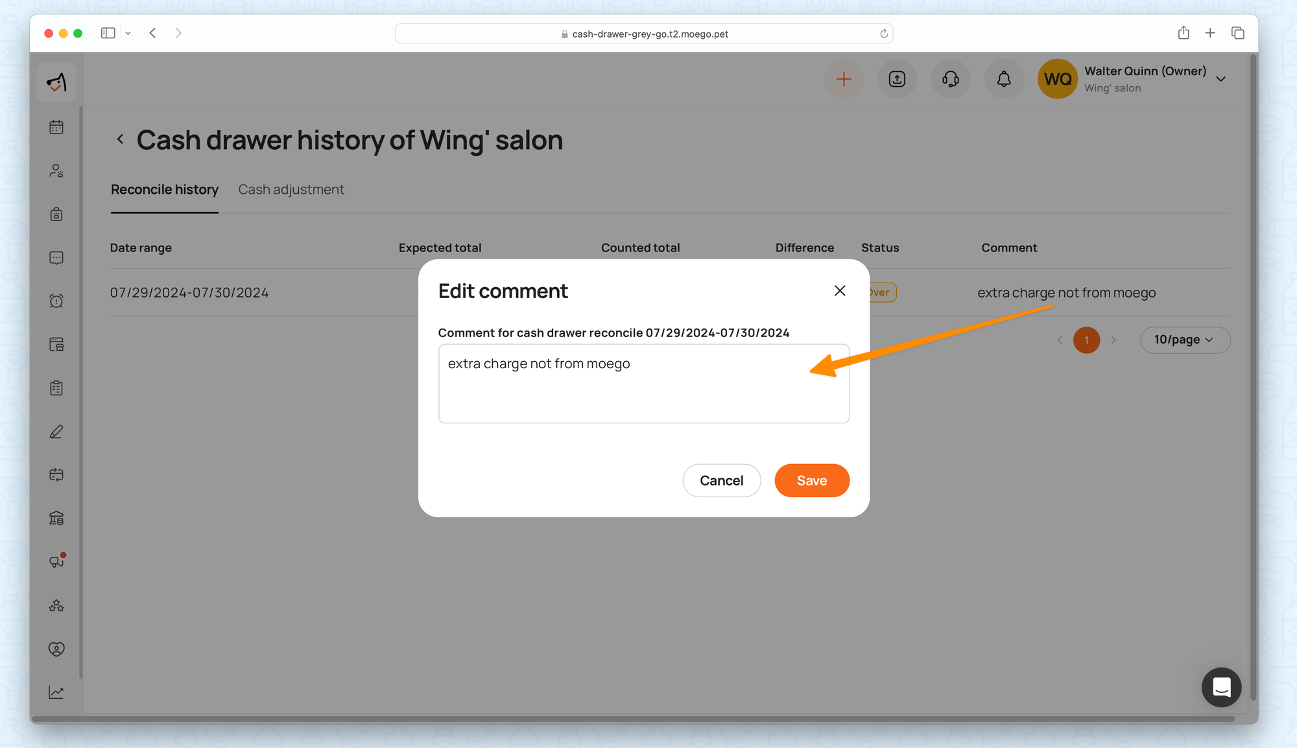This screenshot has height=748, width=1297.
Task: Click the messages chat sidebar icon
Action: click(x=56, y=258)
